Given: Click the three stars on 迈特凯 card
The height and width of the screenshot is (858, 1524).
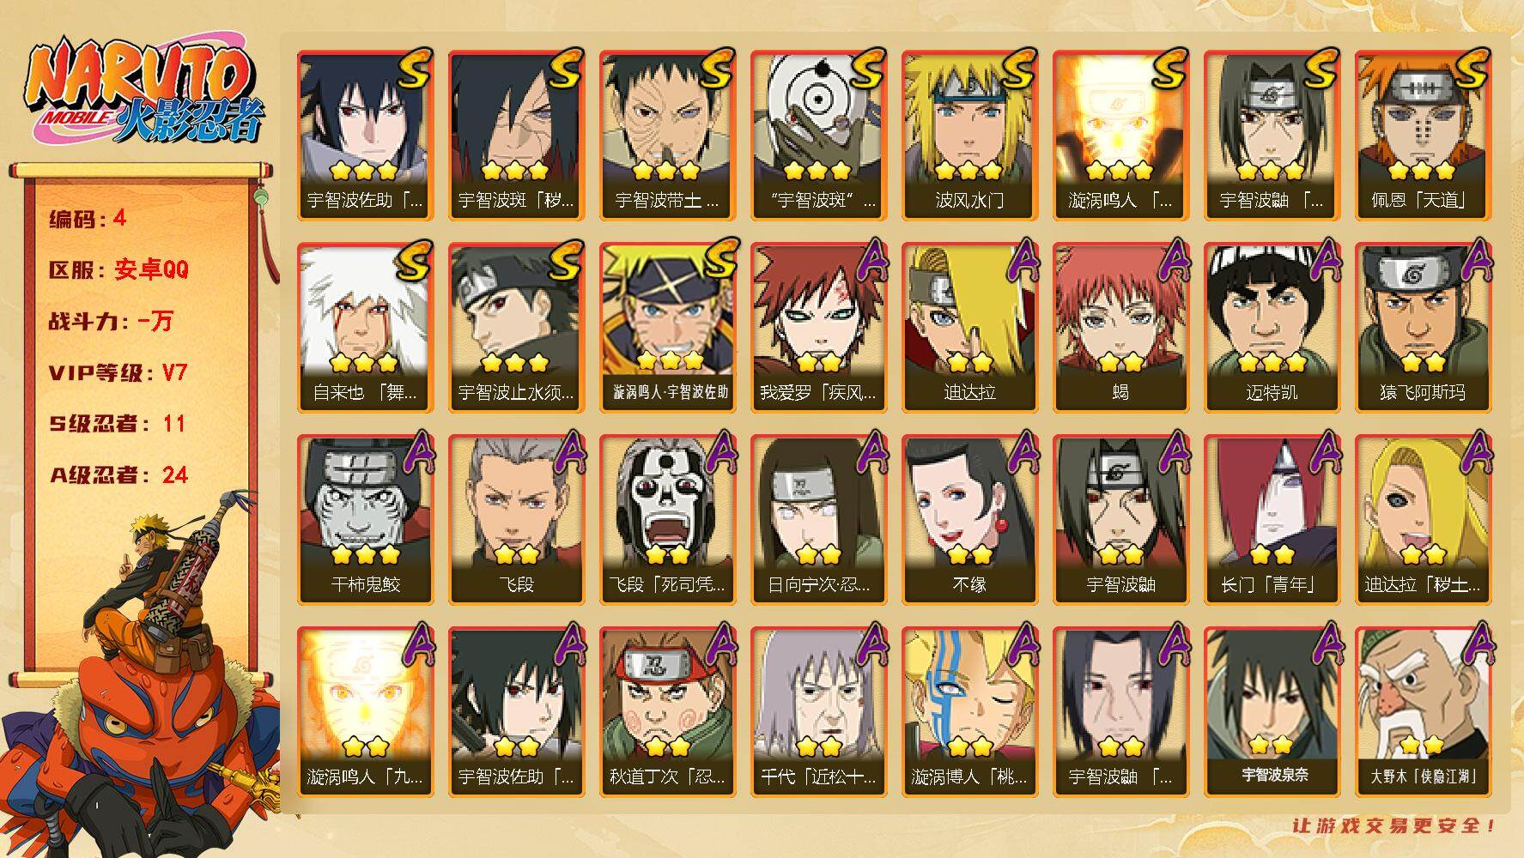Looking at the screenshot, I should [x=1272, y=362].
